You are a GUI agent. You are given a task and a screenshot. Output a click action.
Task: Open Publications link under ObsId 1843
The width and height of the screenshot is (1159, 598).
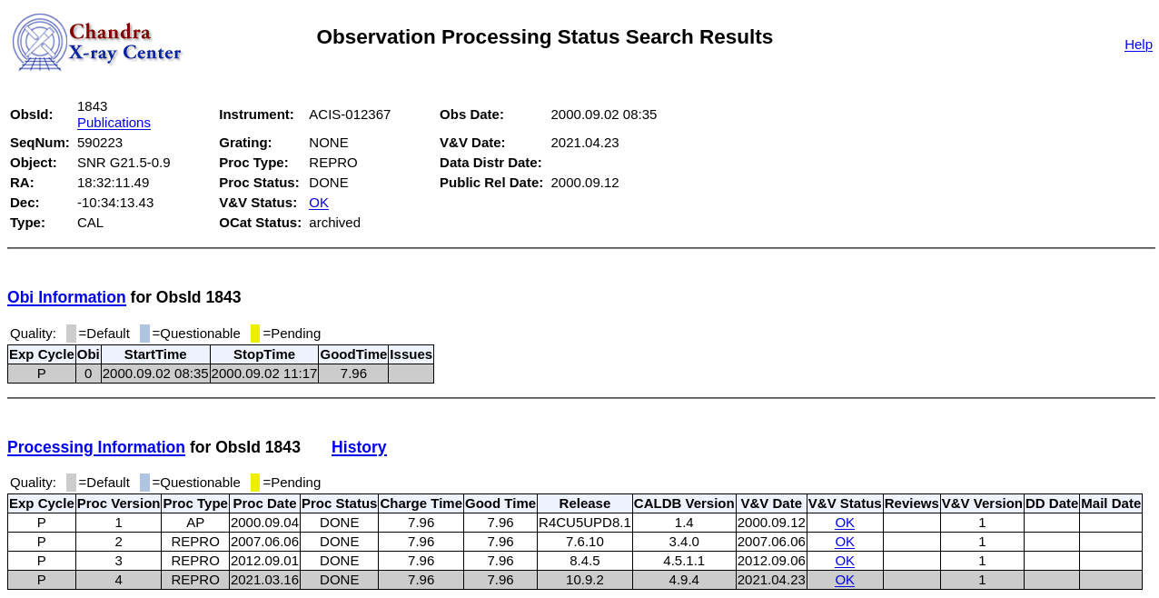(114, 123)
